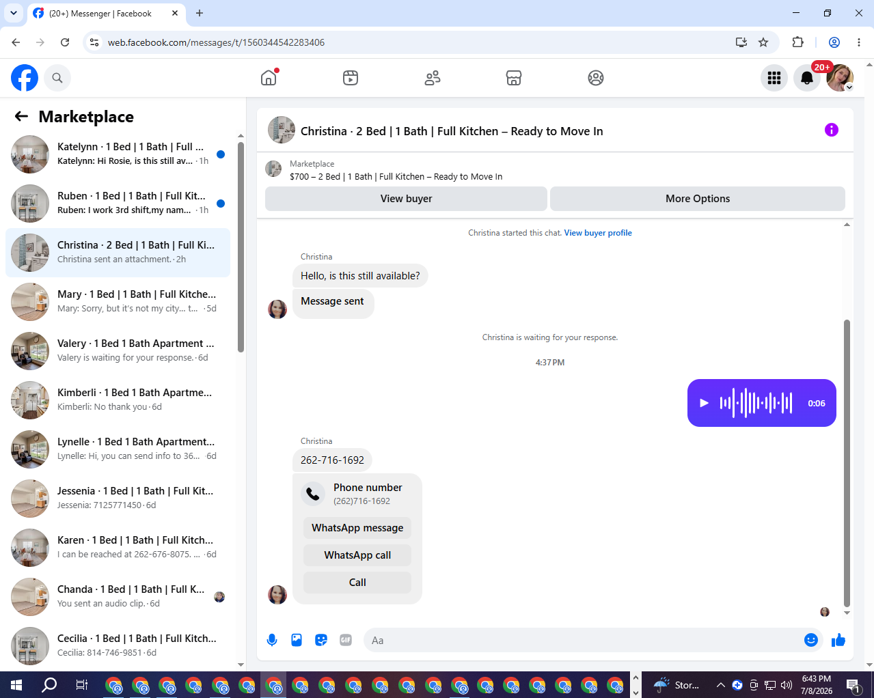Show hidden system tray icons

coord(720,685)
